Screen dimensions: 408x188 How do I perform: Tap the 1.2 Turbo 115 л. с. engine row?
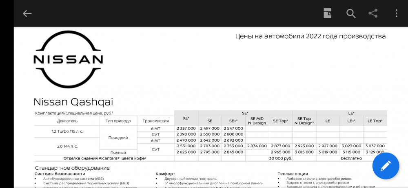pos(67,131)
